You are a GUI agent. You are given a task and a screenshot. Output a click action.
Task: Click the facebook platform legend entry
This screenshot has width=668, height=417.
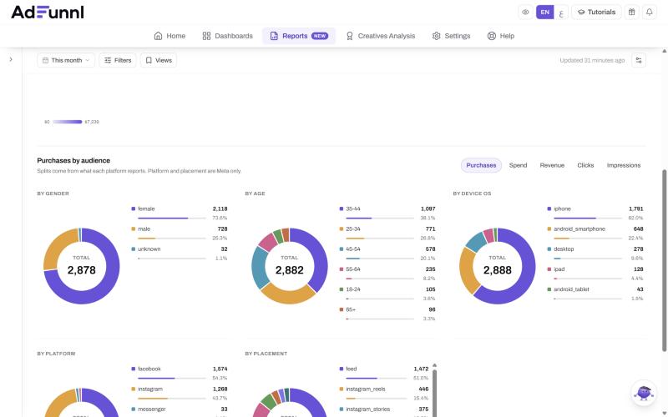pos(180,373)
